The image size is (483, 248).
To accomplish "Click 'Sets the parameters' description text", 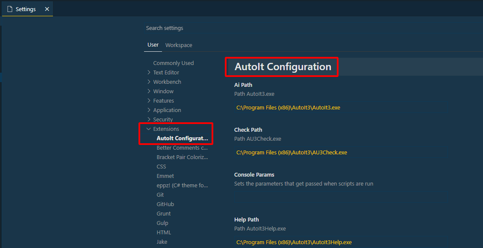I will point(304,183).
